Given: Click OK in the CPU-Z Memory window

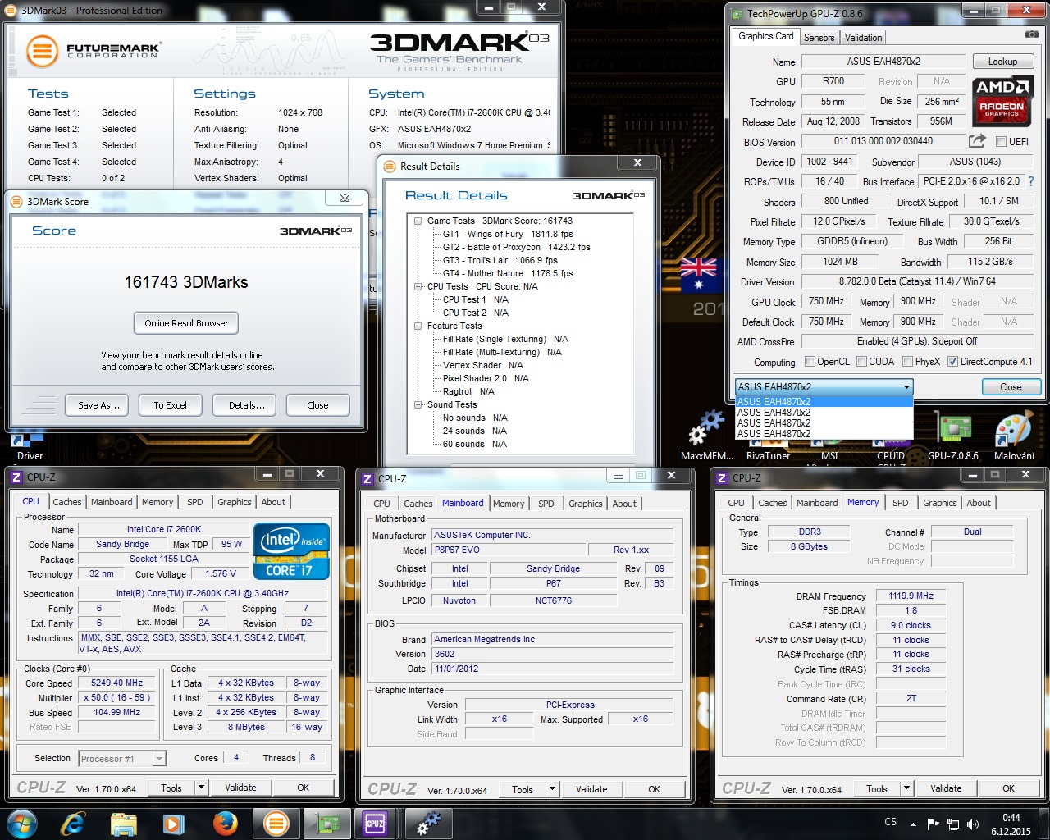Looking at the screenshot, I should [x=1008, y=788].
